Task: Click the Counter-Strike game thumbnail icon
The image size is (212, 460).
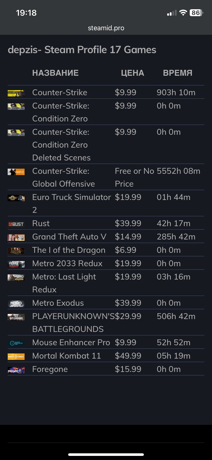Action: tap(16, 93)
